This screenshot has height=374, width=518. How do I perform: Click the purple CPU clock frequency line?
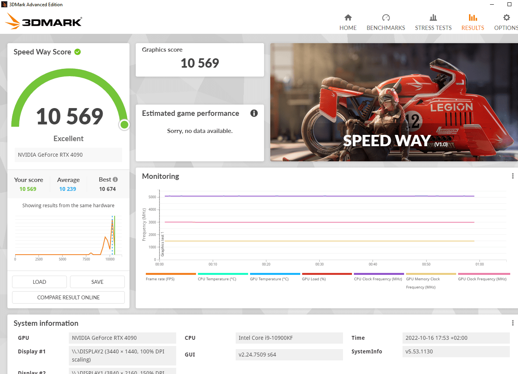(x=319, y=196)
